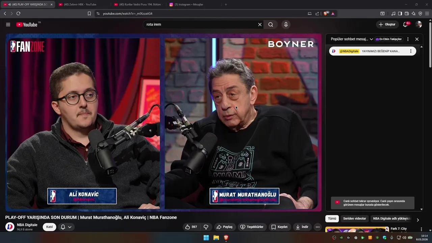432x243 pixels.
Task: Start voice search with the microphone
Action: point(286,25)
